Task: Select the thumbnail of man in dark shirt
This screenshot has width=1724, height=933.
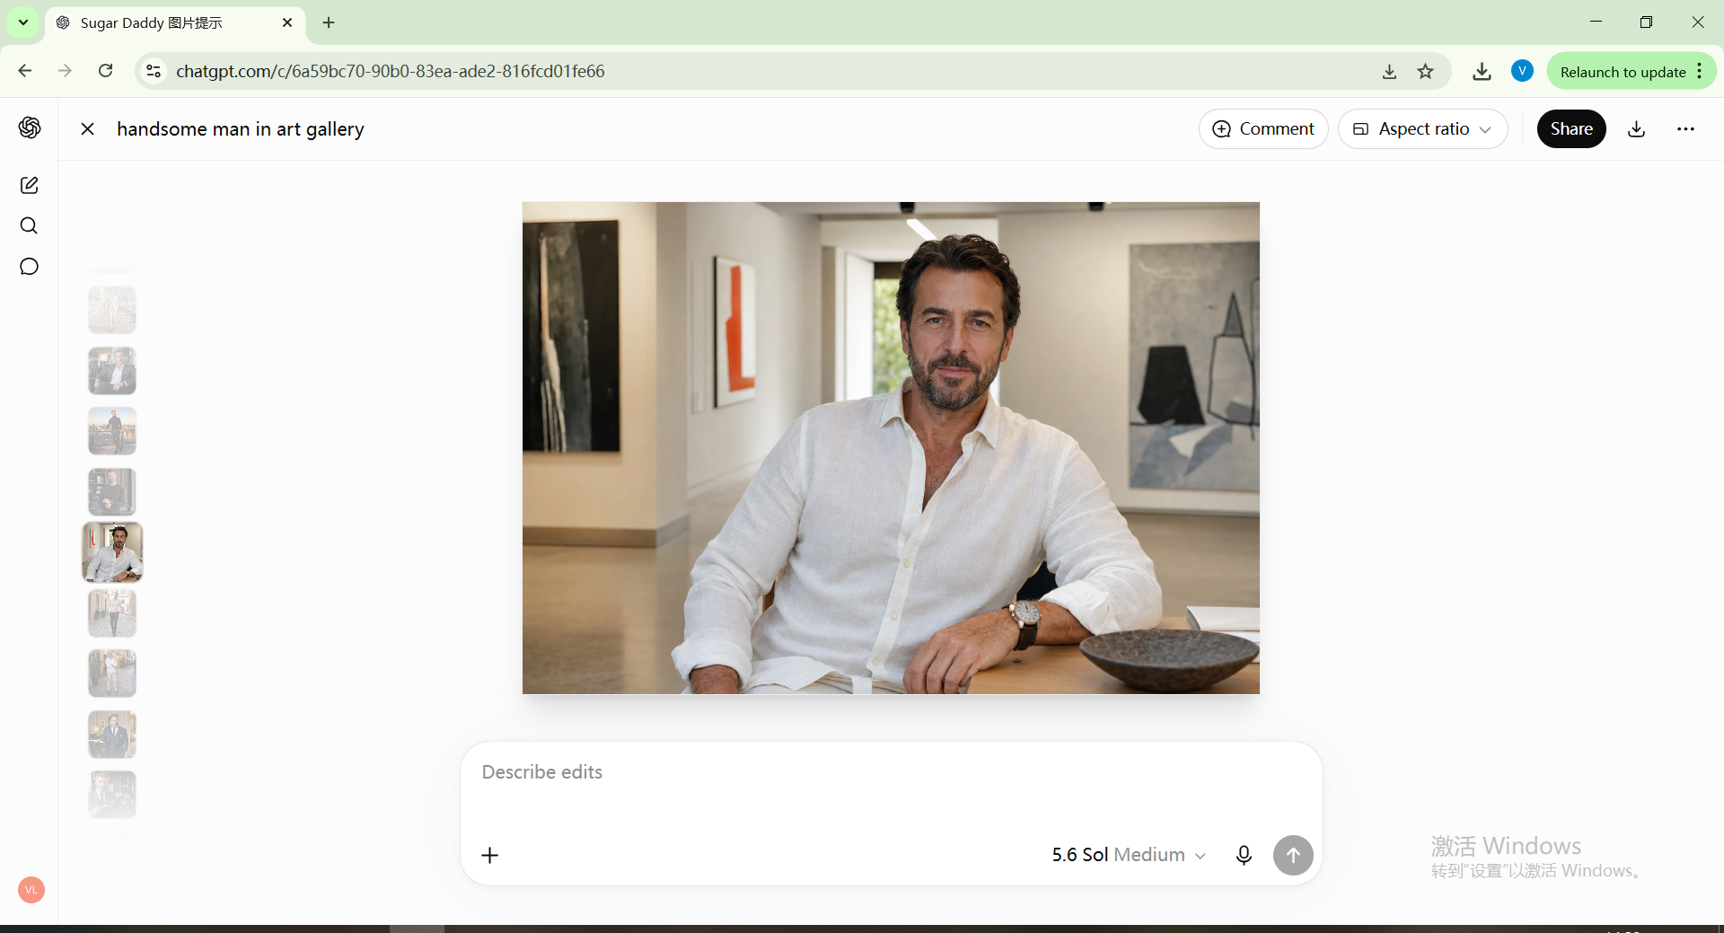Action: click(112, 492)
